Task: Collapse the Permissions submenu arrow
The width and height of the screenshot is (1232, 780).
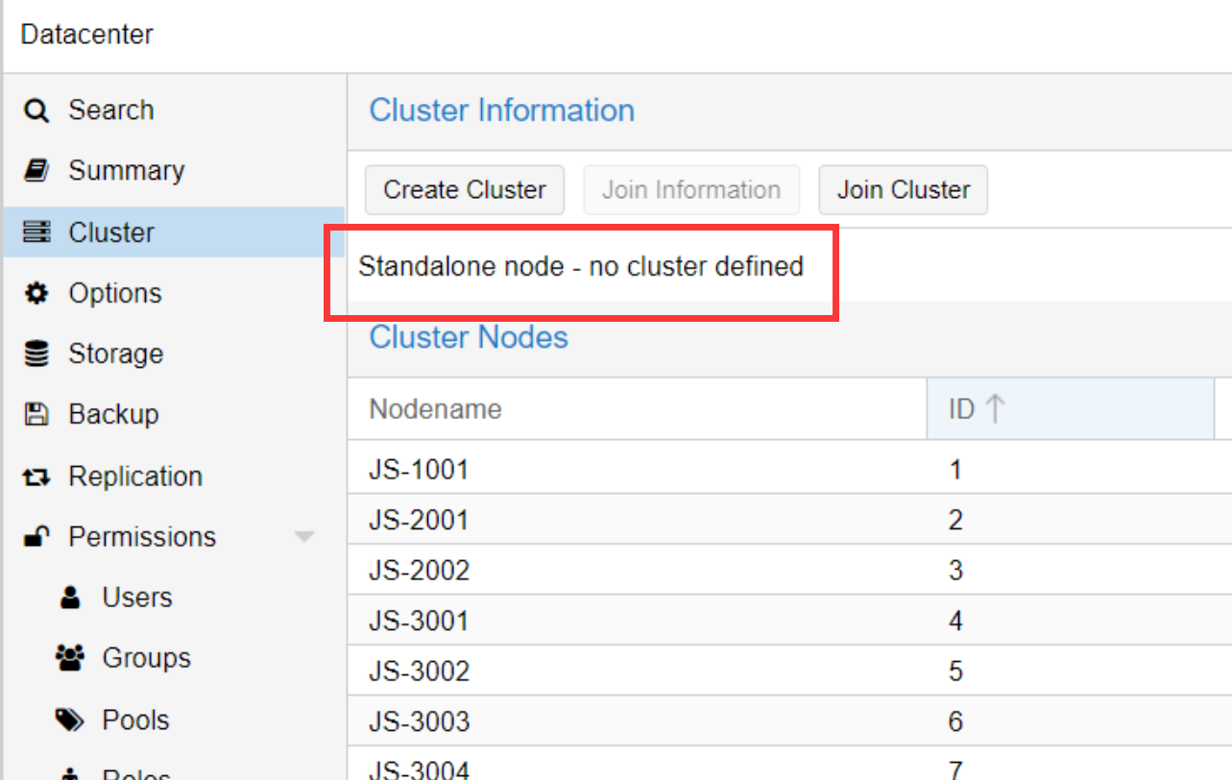Action: 304,537
